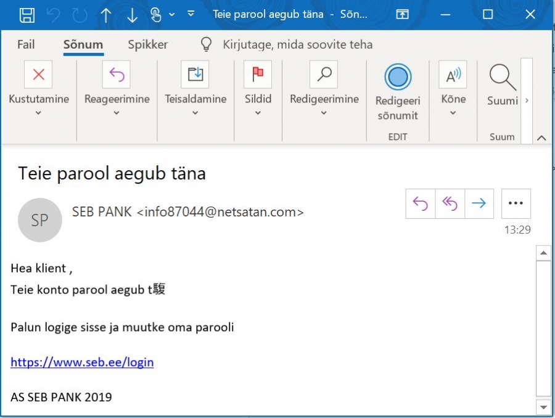Collapse the ribbon with the caret
Image resolution: width=555 pixels, height=418 pixels.
[541, 138]
